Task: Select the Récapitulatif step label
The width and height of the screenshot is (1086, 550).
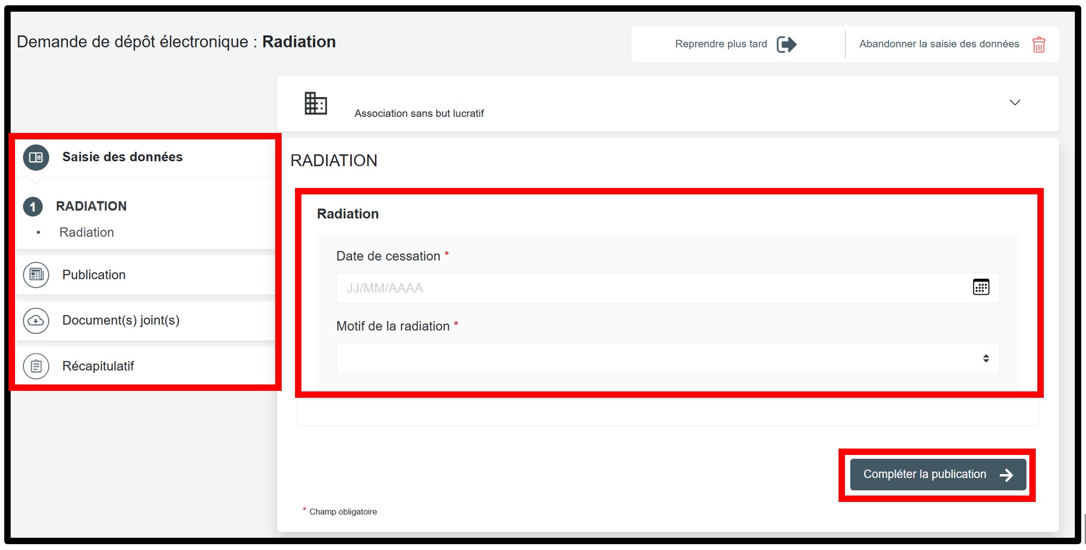Action: pyautogui.click(x=98, y=366)
